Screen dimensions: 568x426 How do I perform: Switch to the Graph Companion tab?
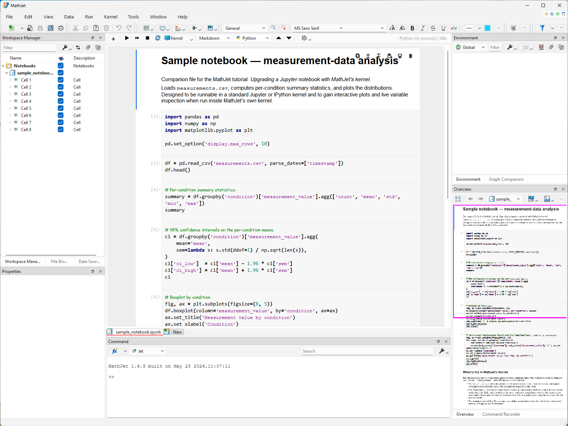[x=506, y=179]
